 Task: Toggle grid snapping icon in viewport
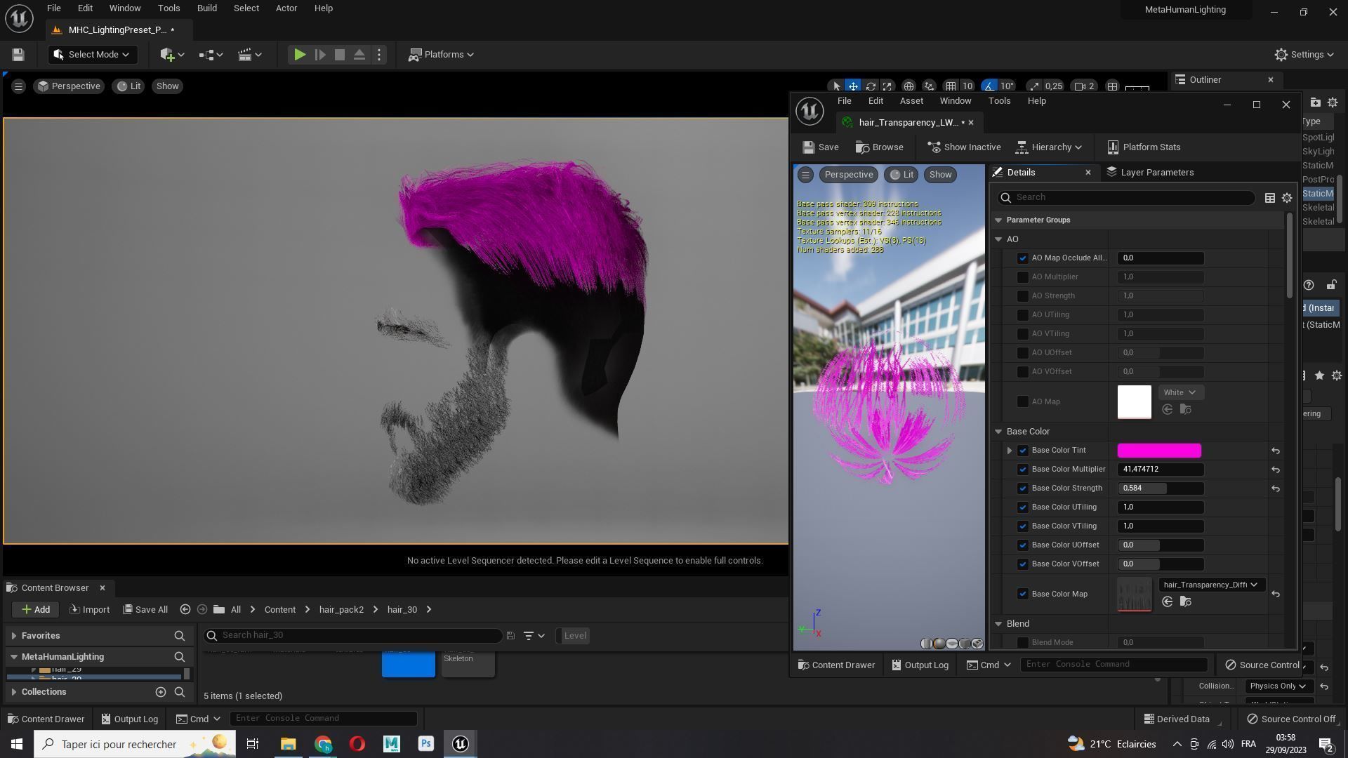[x=951, y=86]
